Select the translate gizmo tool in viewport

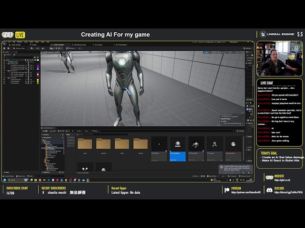point(207,53)
